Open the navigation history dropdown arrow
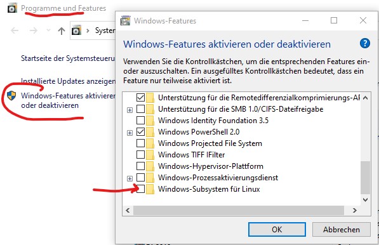The width and height of the screenshot is (379, 245). click(48, 30)
